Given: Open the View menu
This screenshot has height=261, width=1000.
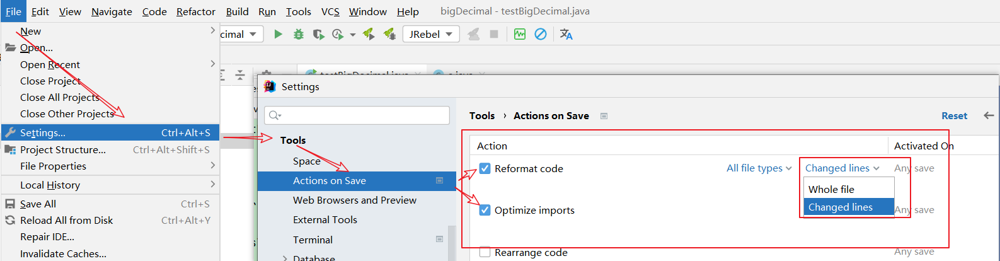Looking at the screenshot, I should pyautogui.click(x=70, y=11).
